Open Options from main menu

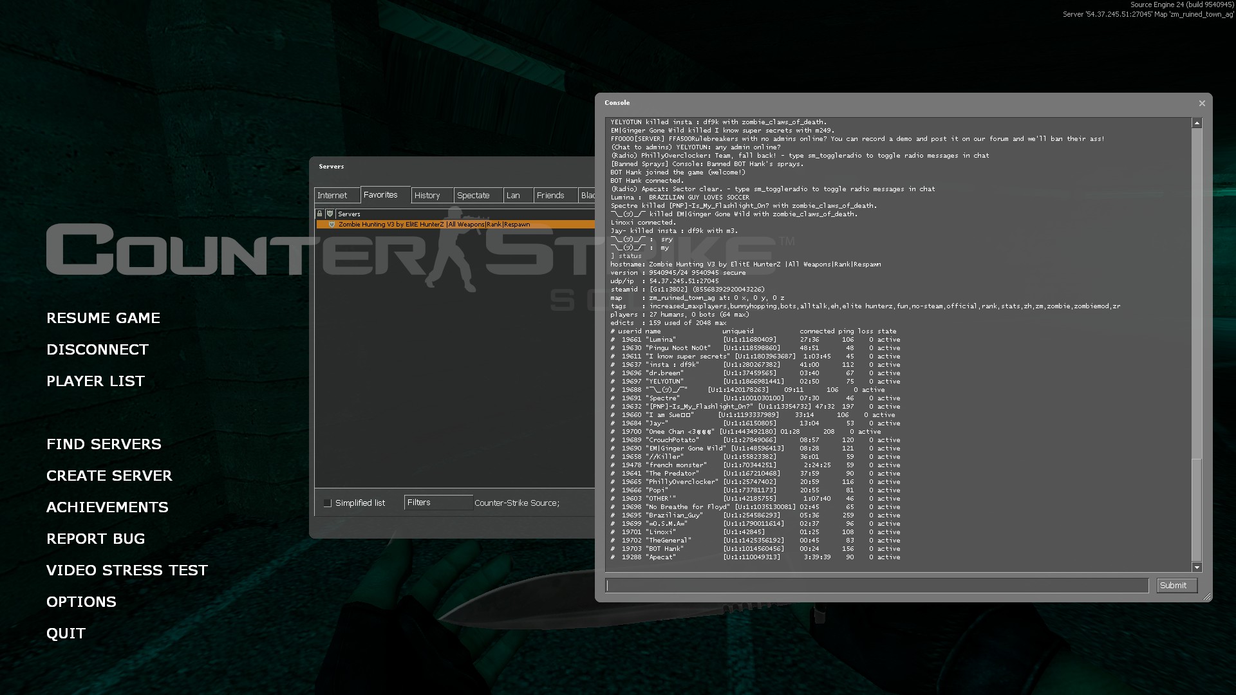click(82, 602)
